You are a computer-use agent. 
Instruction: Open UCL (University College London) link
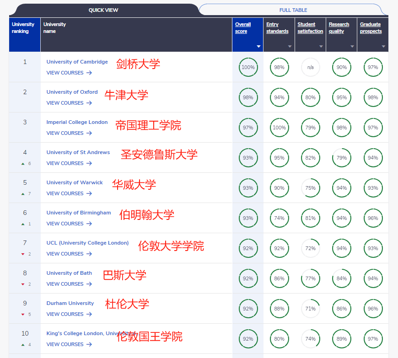pyautogui.click(x=87, y=243)
